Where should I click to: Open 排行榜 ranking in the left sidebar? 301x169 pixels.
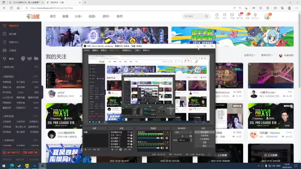click(10, 34)
